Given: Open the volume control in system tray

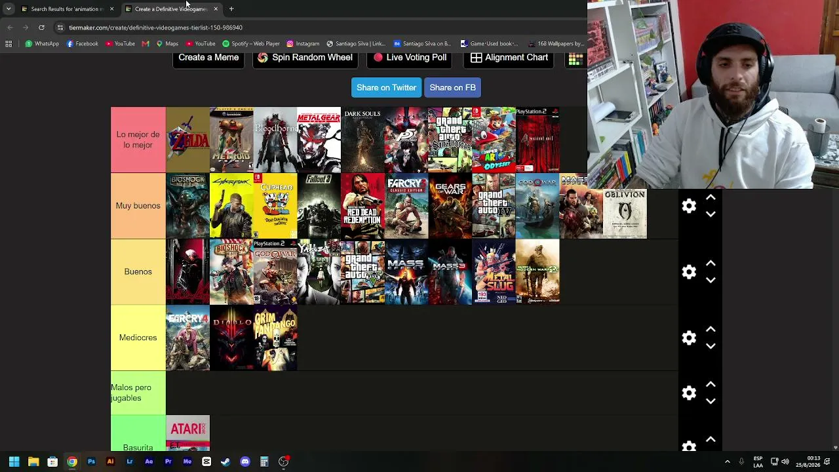Looking at the screenshot, I should (785, 462).
